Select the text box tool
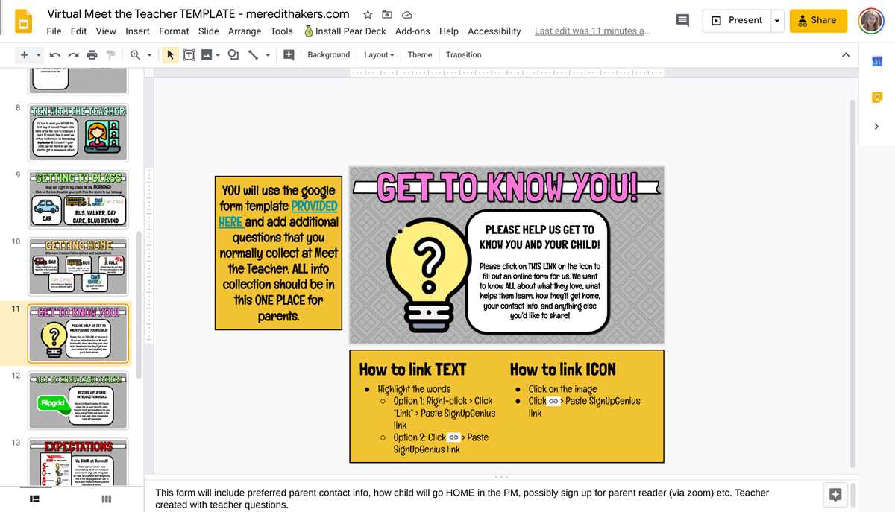895x512 pixels. (189, 54)
